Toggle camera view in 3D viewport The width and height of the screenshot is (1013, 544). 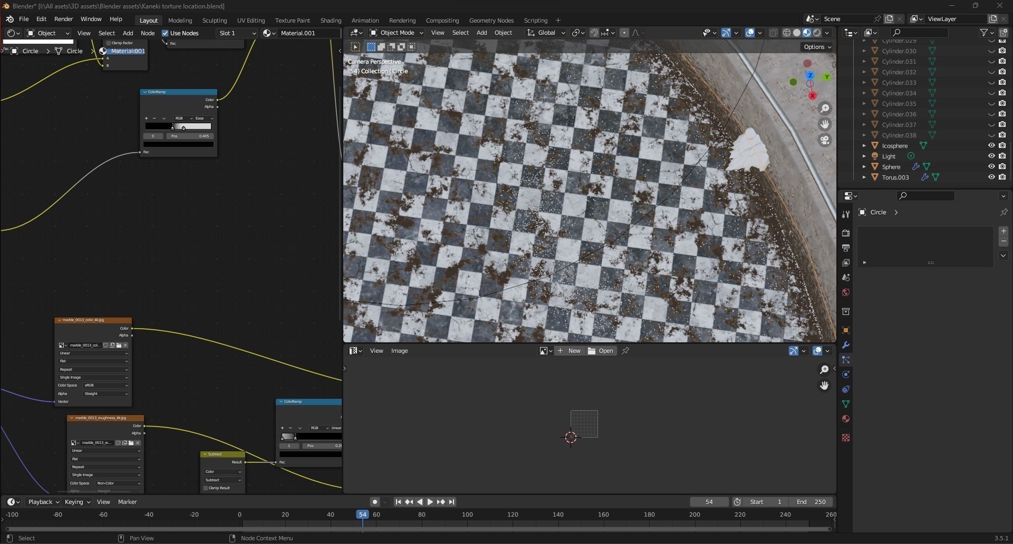(x=824, y=140)
